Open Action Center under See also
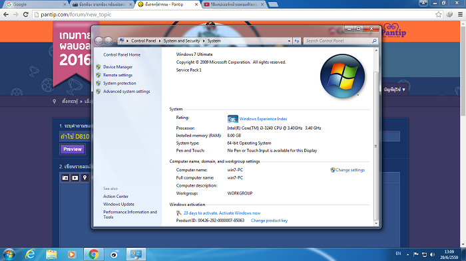466x261 pixels. [x=116, y=197]
